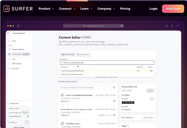This screenshot has width=187, height=128.
Task: Click the Content Editor usage info icon
Action: point(20,113)
